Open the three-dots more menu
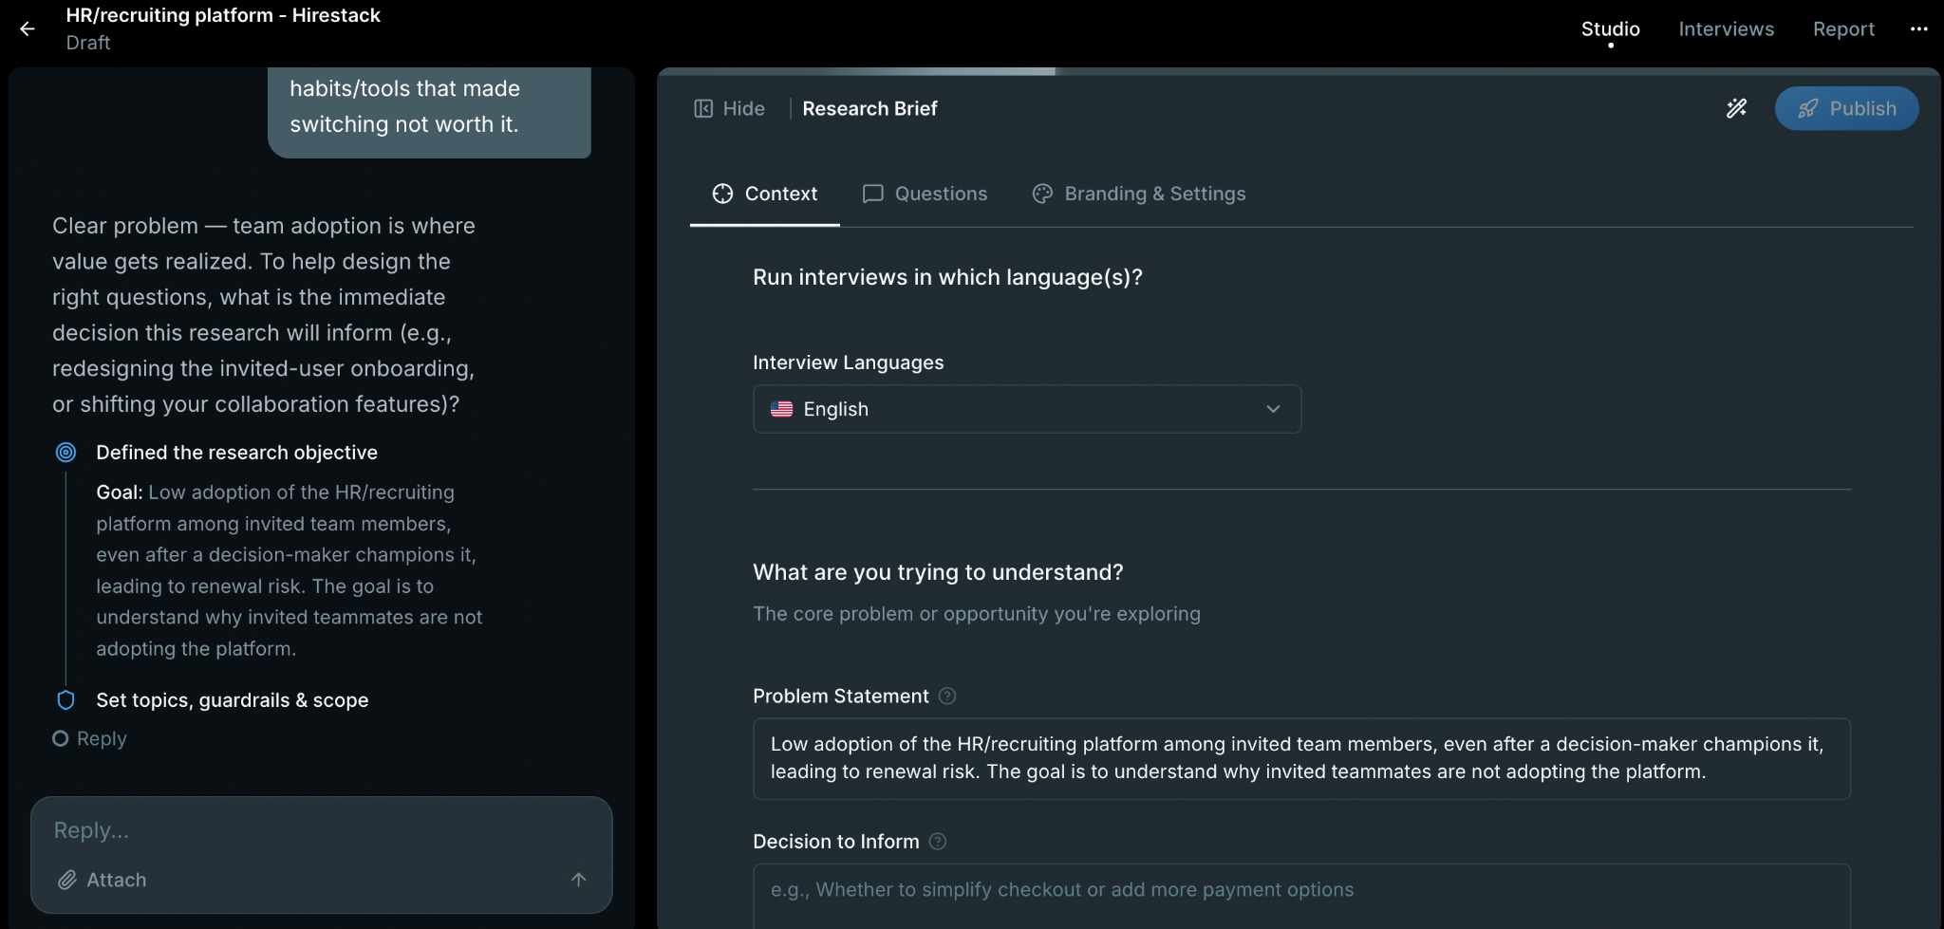The height and width of the screenshot is (929, 1944). pos(1918,28)
